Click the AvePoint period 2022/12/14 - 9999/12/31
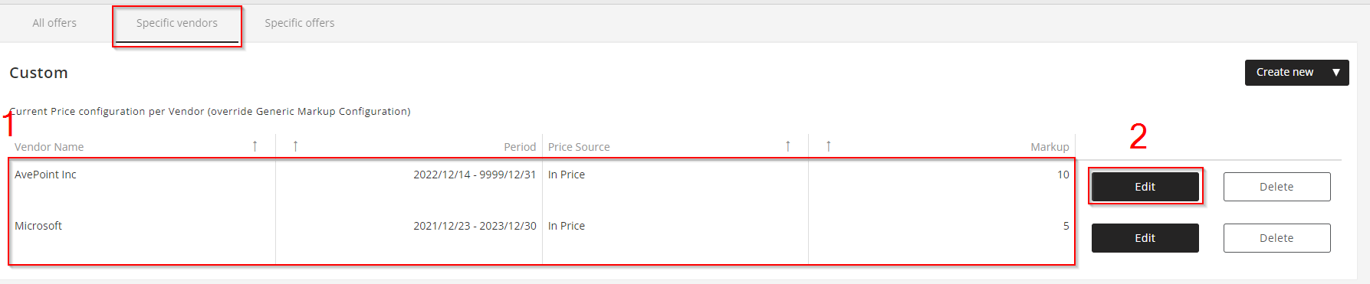Screen dimensions: 1370x284 tap(475, 175)
